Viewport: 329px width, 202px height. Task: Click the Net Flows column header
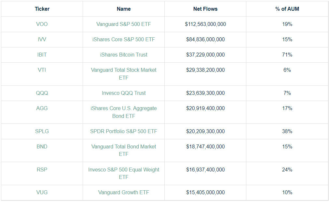pos(205,9)
